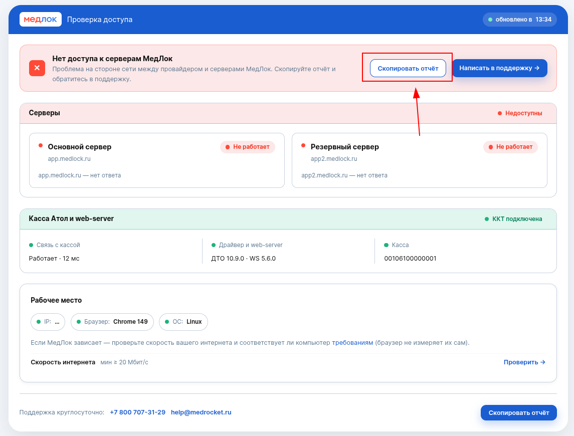Click the bottom Скопировать отчёт button

click(518, 412)
